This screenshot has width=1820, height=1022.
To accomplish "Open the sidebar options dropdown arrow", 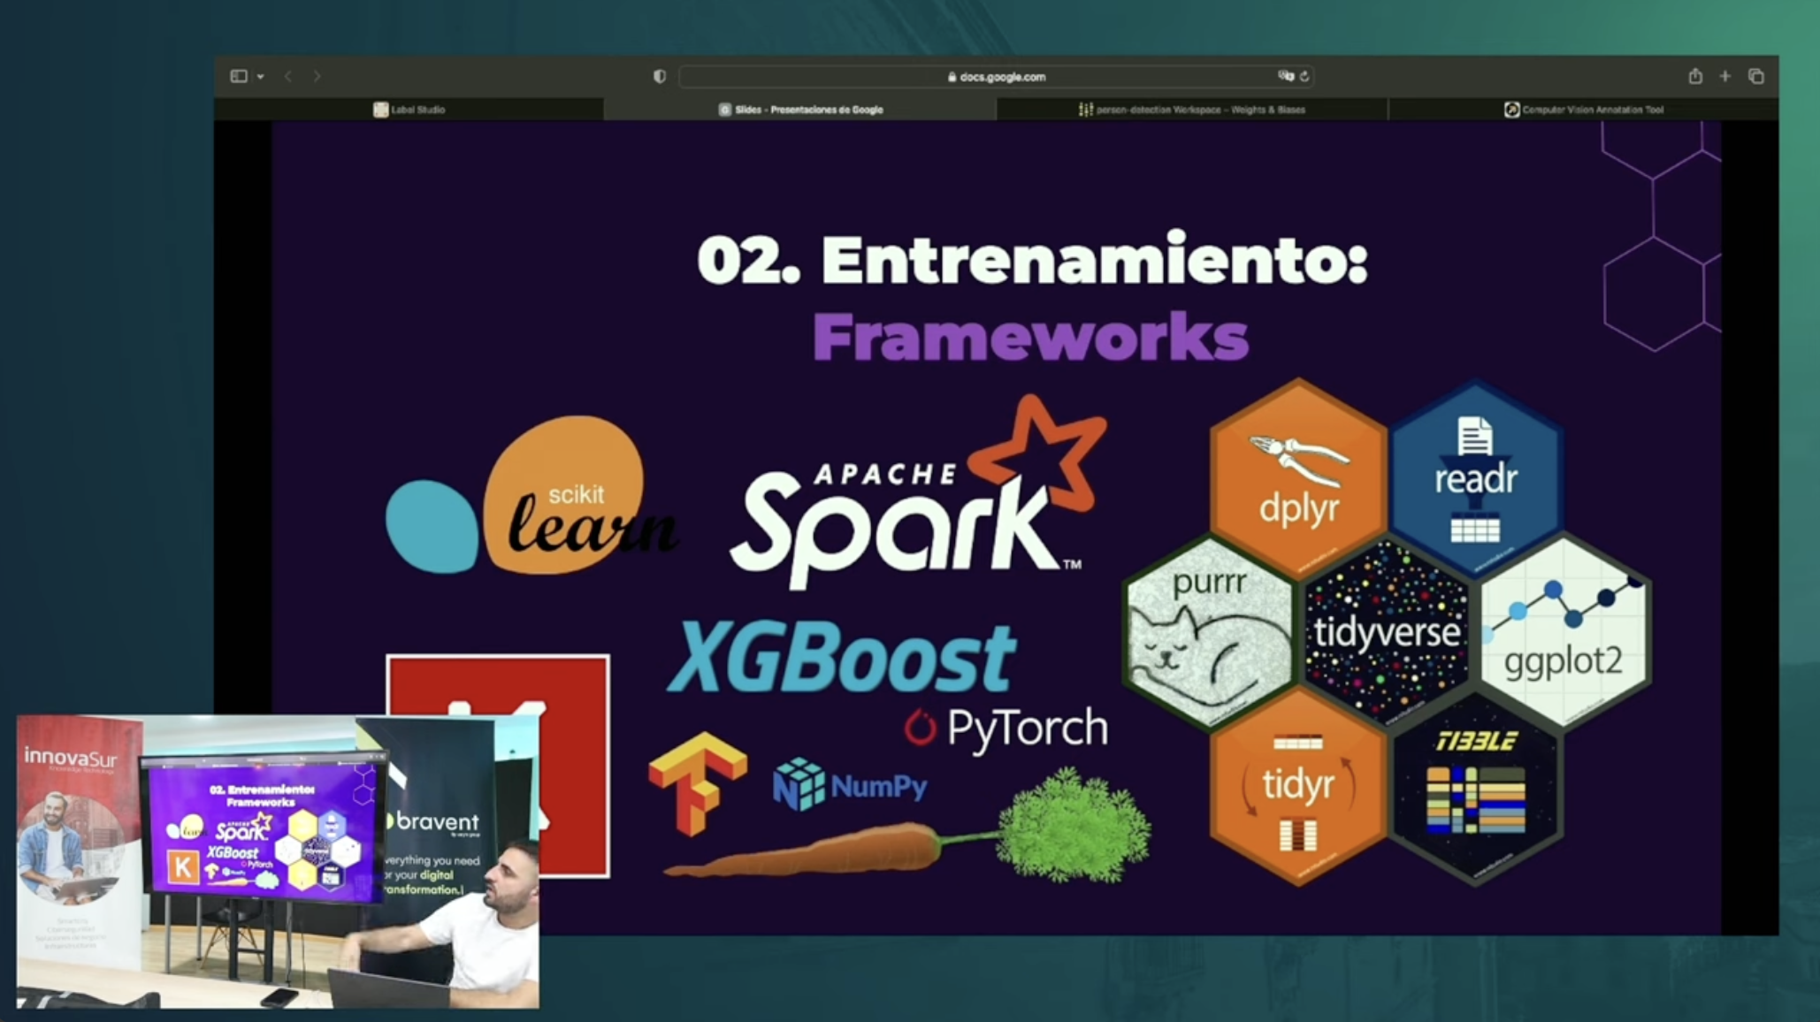I will pos(261,77).
